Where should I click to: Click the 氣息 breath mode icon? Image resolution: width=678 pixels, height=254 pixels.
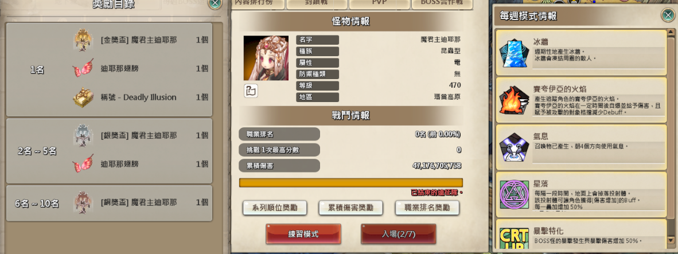[514, 147]
